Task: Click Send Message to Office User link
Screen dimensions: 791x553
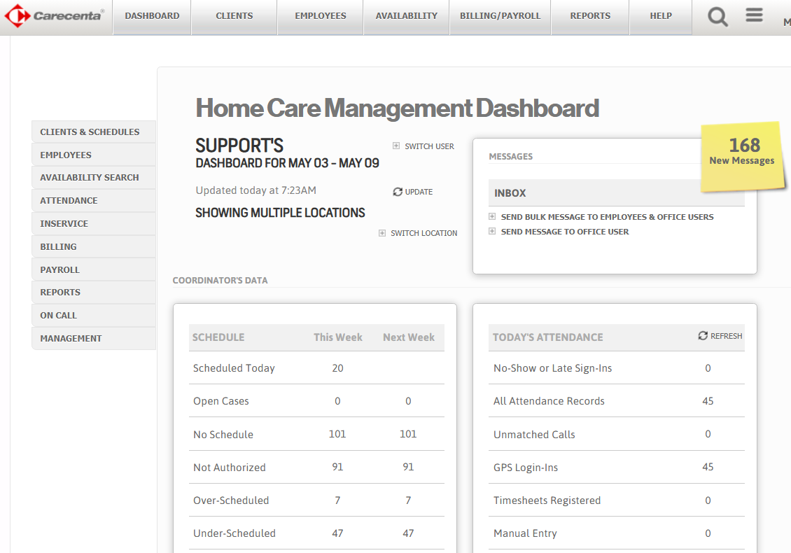Action: (x=564, y=232)
